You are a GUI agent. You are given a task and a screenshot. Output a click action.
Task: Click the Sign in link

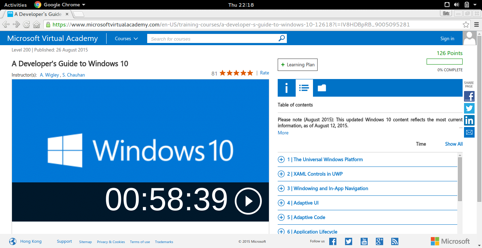[447, 38]
